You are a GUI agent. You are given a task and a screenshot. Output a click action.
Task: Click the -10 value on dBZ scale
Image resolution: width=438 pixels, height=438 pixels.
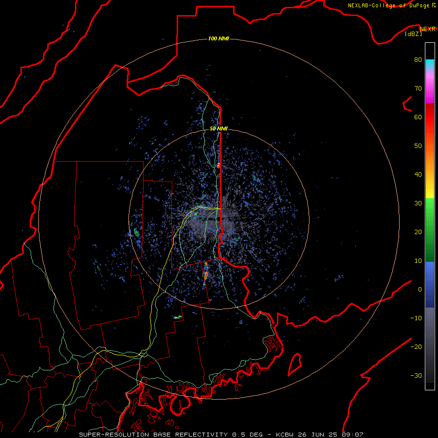point(416,318)
